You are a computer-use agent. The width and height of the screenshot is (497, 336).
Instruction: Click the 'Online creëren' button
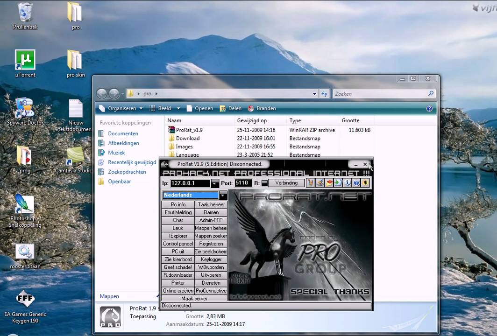(178, 291)
